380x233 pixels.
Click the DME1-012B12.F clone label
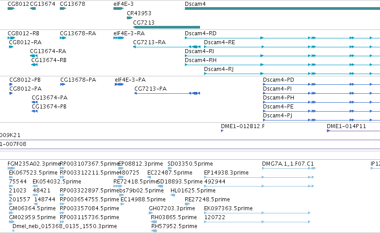[243, 126]
